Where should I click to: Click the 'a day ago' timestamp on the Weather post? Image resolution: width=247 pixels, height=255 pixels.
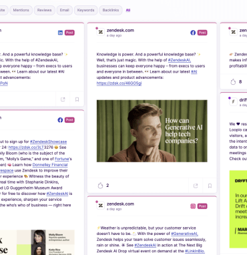(x=114, y=209)
